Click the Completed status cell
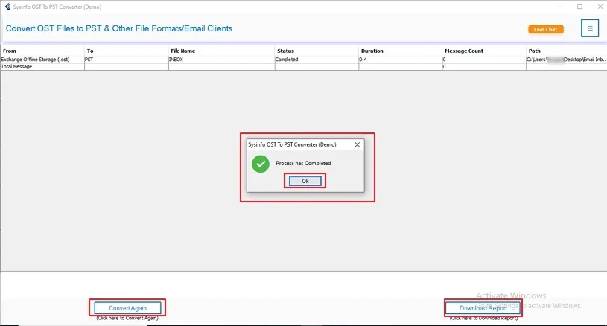The width and height of the screenshot is (607, 326). 317,59
